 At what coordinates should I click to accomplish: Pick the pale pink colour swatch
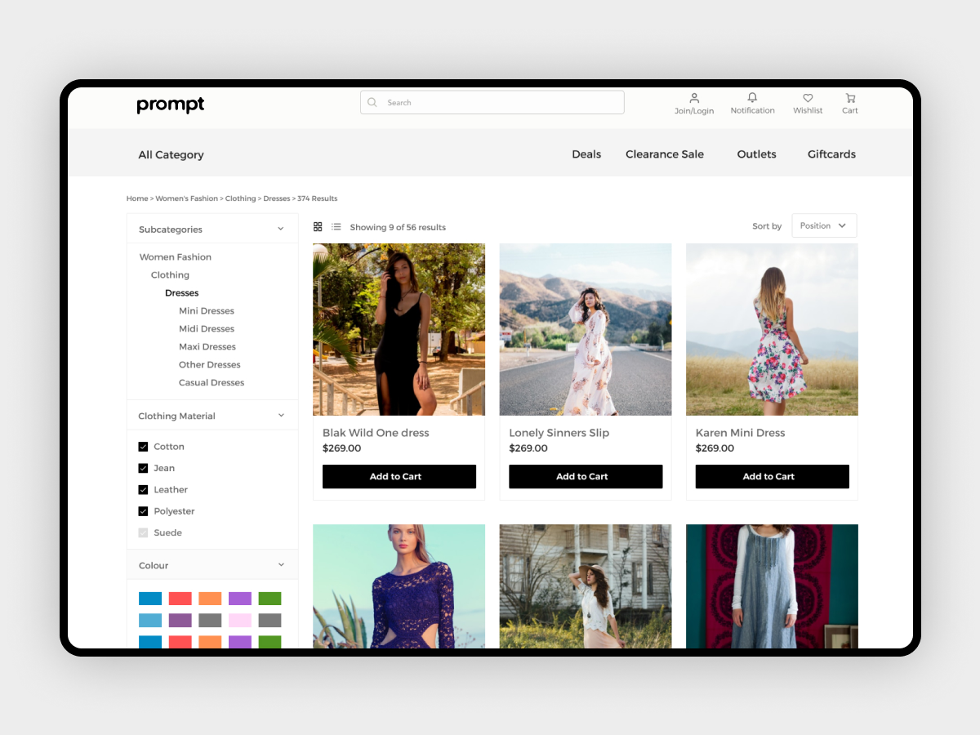tap(240, 621)
